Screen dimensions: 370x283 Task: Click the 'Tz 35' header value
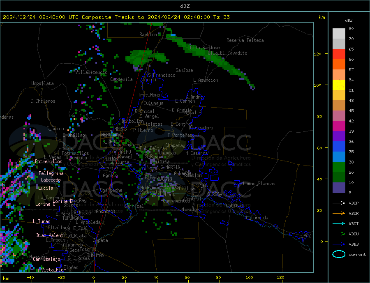point(221,17)
